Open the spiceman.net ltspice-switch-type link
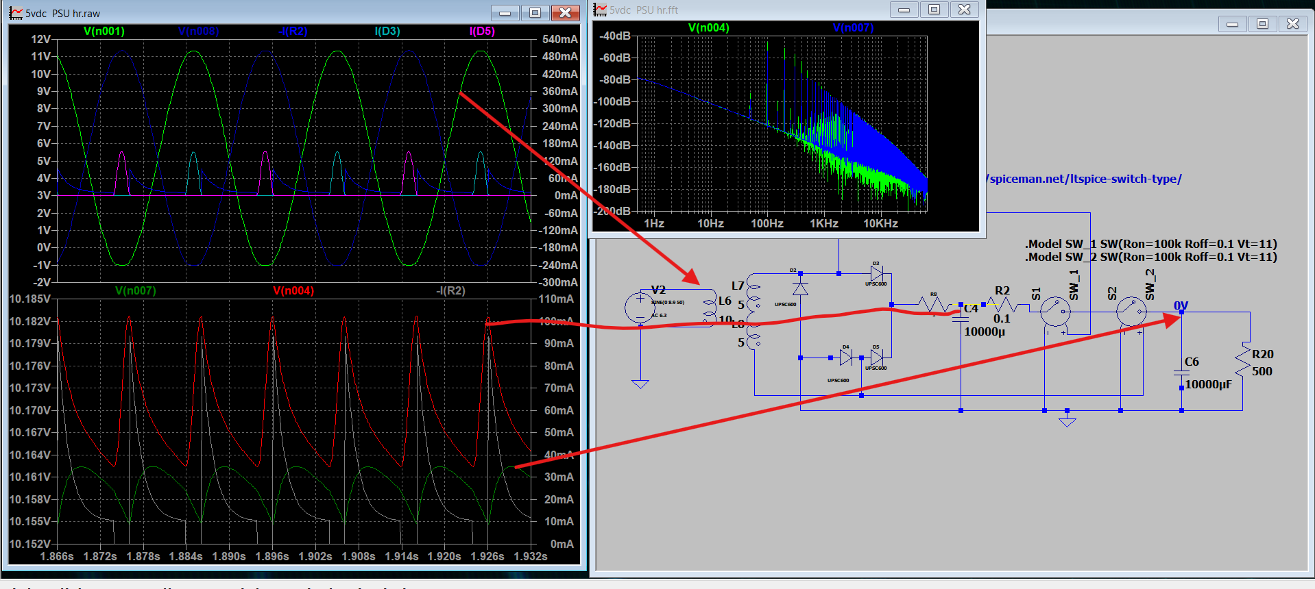The width and height of the screenshot is (1315, 589). click(1085, 179)
